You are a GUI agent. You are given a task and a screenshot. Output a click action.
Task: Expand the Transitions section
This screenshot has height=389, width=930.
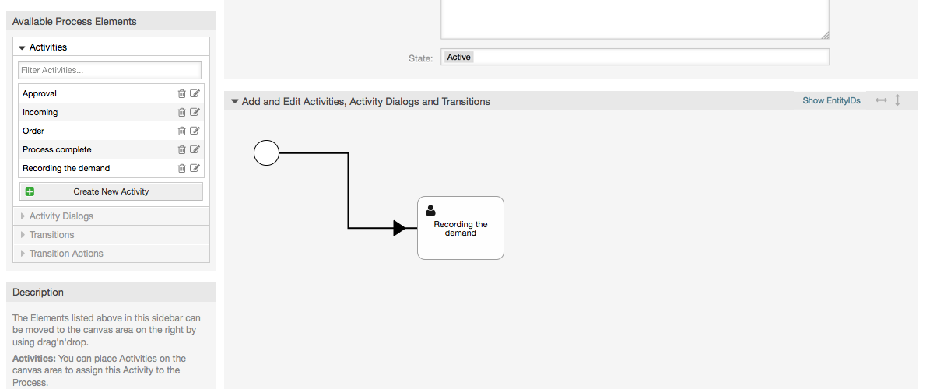51,235
